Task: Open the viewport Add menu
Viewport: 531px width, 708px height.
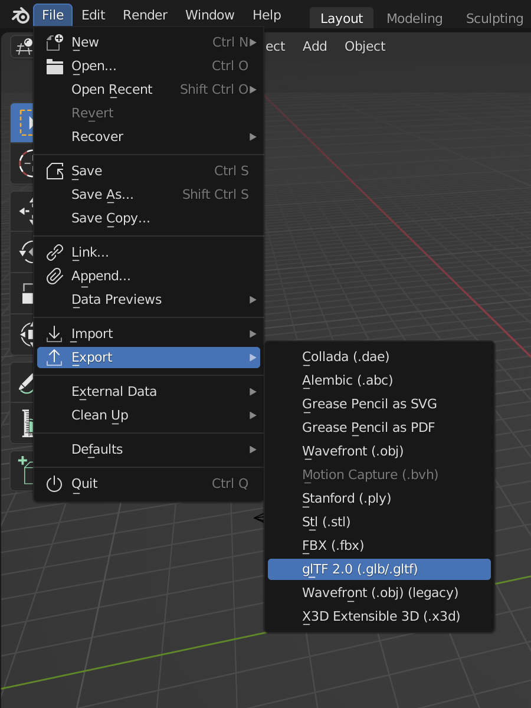Action: point(315,47)
